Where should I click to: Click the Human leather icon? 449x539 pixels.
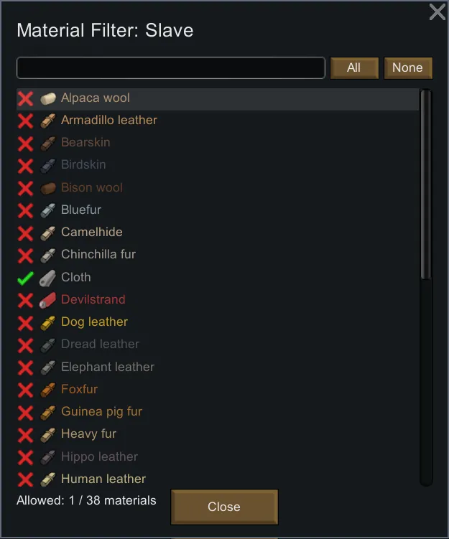48,479
